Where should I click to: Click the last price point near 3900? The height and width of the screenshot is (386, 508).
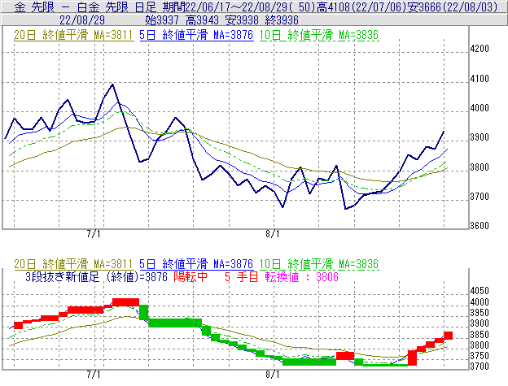click(444, 132)
